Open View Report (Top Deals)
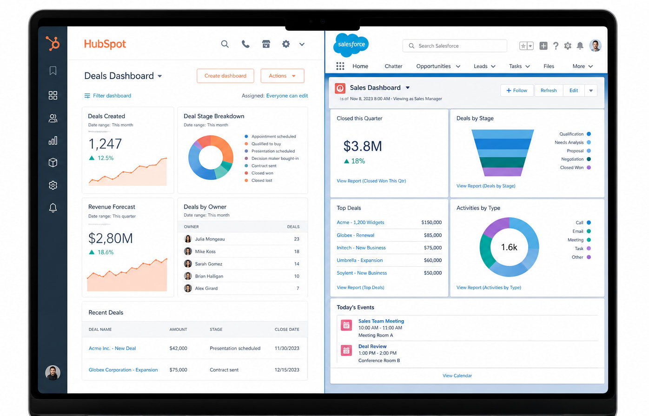Image resolution: width=649 pixels, height=416 pixels. point(360,288)
